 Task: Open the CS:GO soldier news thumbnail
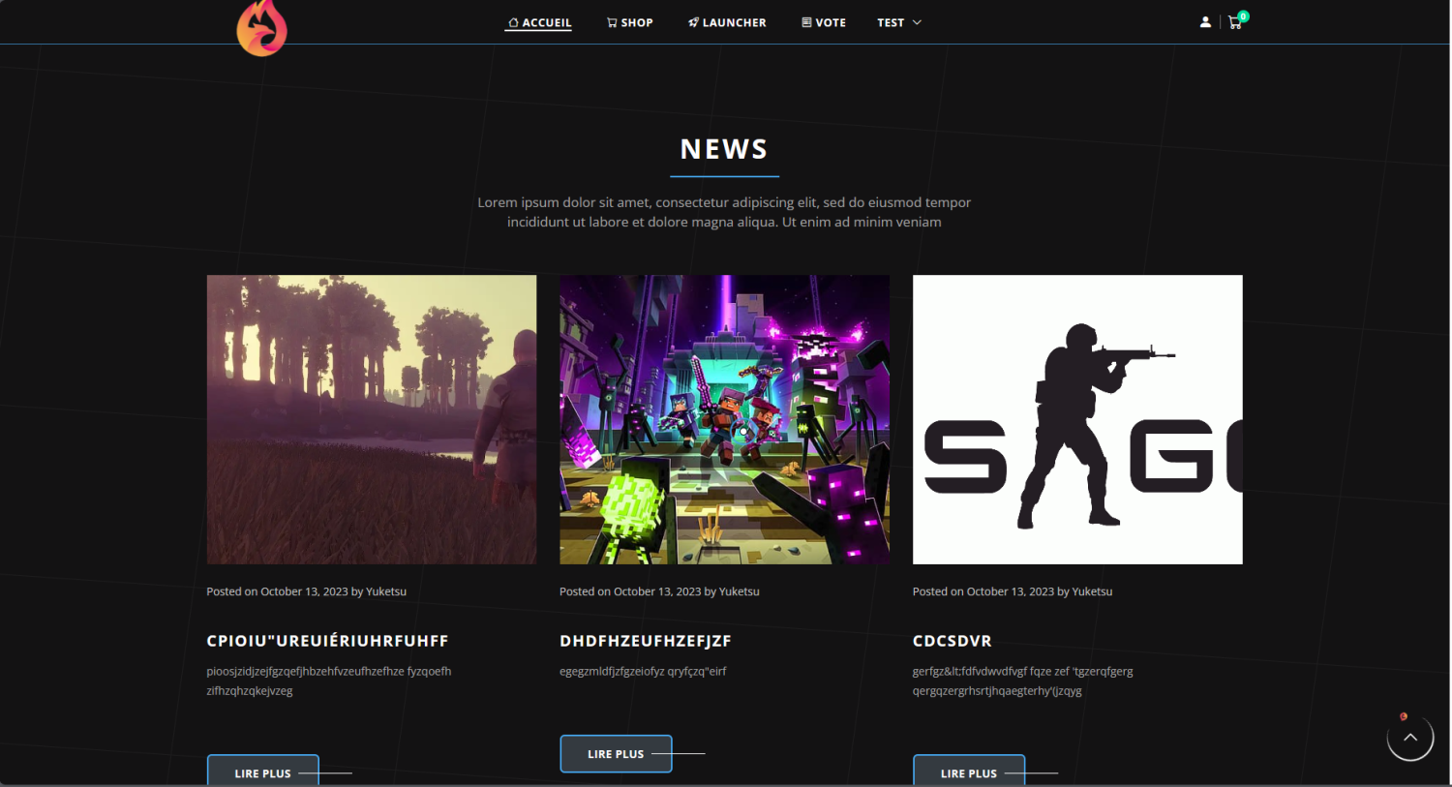[1077, 419]
